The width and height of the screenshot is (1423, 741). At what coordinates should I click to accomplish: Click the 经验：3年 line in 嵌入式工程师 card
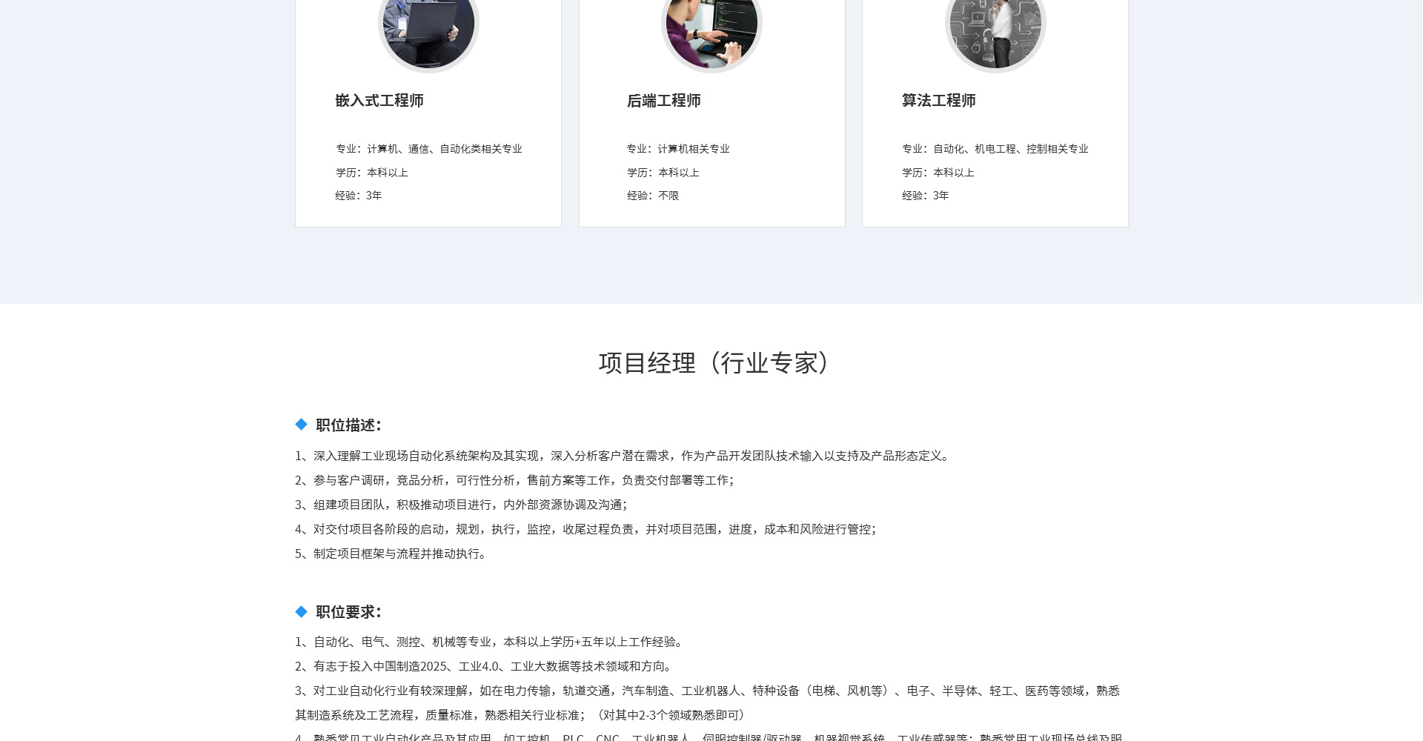coord(358,196)
